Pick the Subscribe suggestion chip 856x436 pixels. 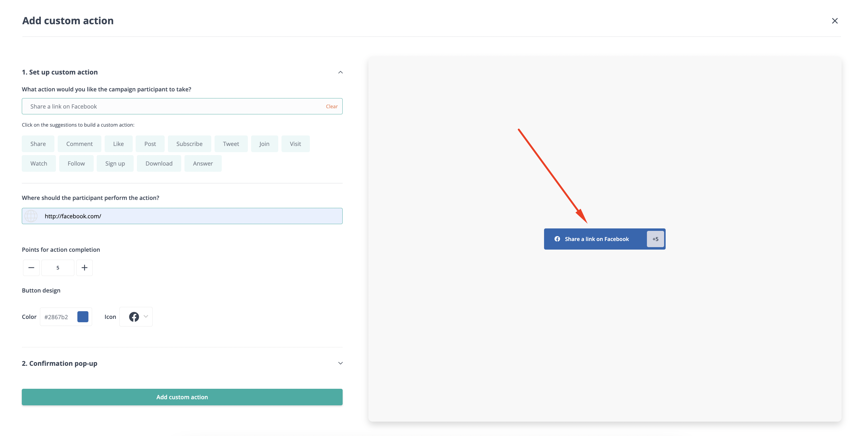[189, 144]
